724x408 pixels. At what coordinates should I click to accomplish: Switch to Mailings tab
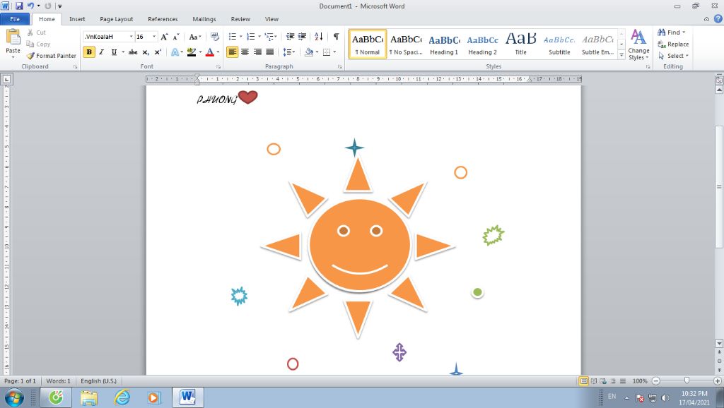[x=204, y=19]
